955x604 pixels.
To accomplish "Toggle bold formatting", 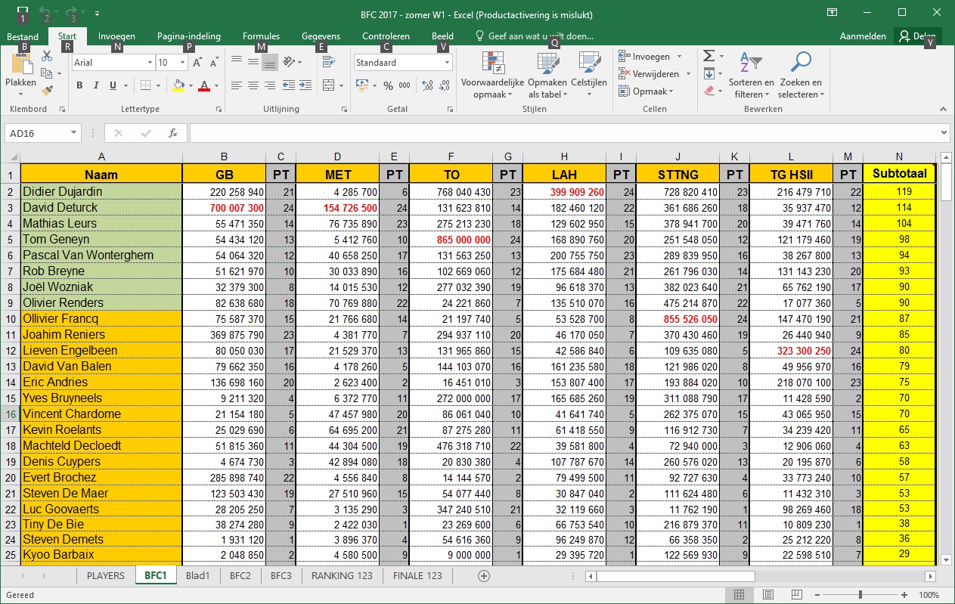I will [79, 85].
